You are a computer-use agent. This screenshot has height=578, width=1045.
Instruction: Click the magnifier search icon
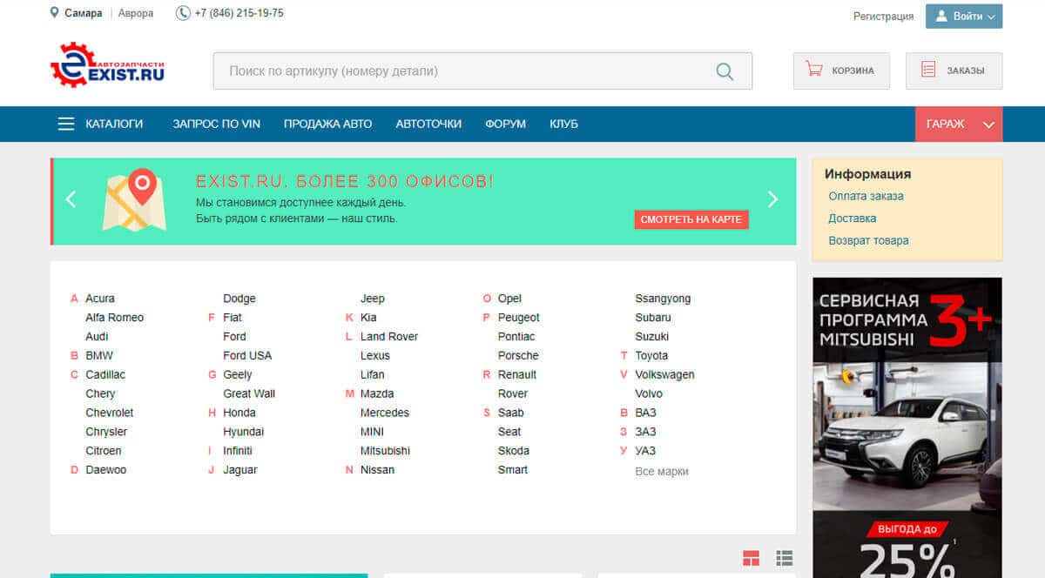click(724, 71)
